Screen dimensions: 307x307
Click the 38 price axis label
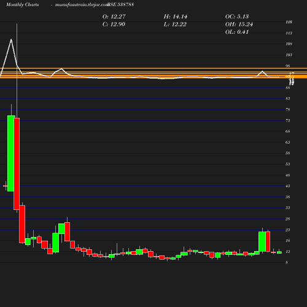tap(288, 197)
